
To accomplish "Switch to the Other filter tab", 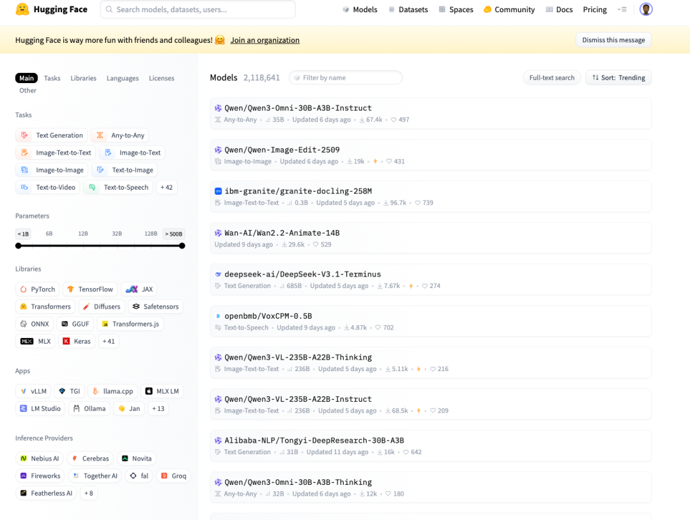I will [x=27, y=91].
